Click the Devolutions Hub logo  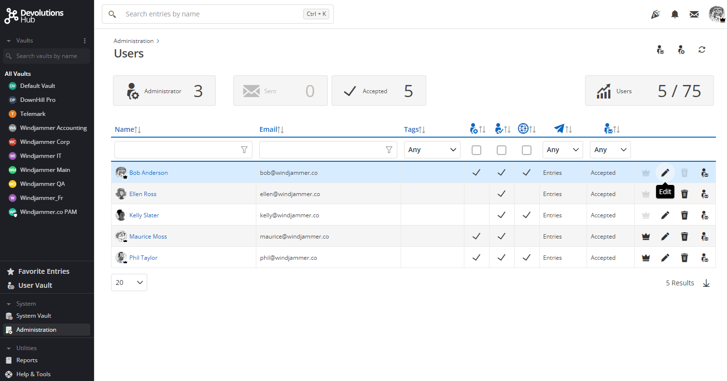(x=34, y=16)
